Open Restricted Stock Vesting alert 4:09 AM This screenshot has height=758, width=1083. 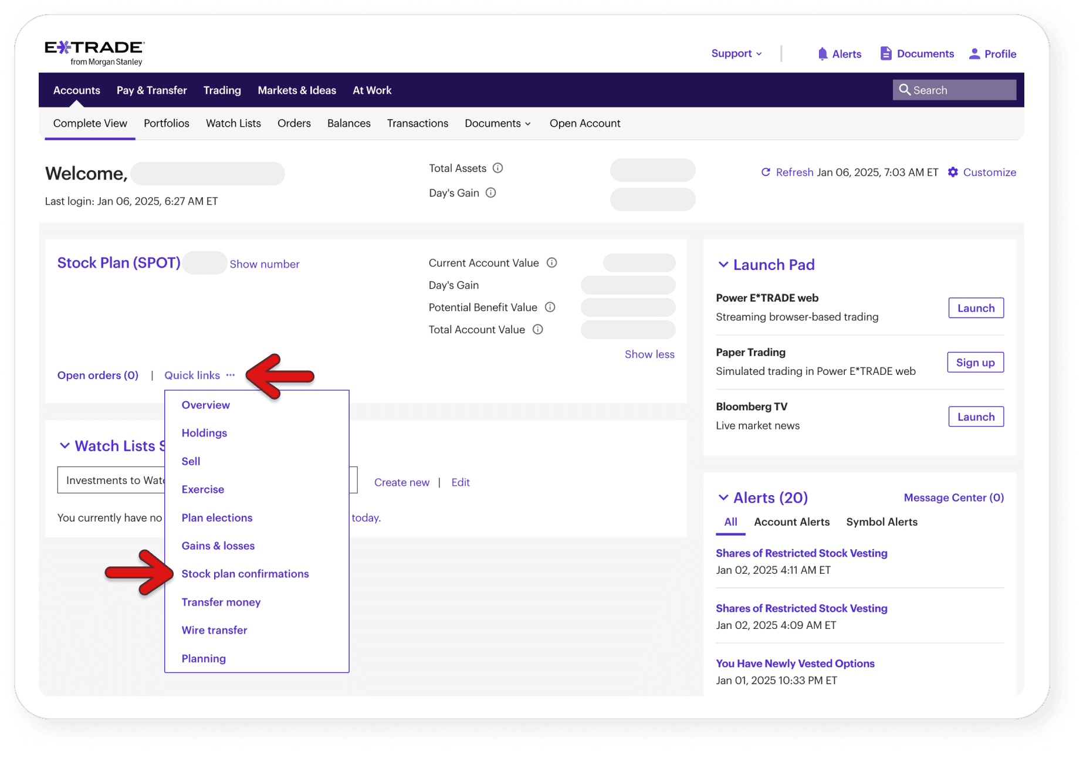tap(801, 608)
